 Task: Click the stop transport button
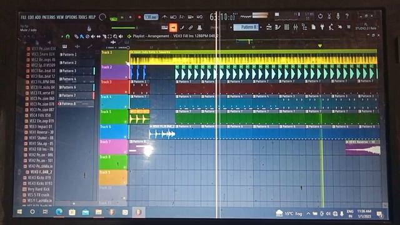(x=131, y=17)
